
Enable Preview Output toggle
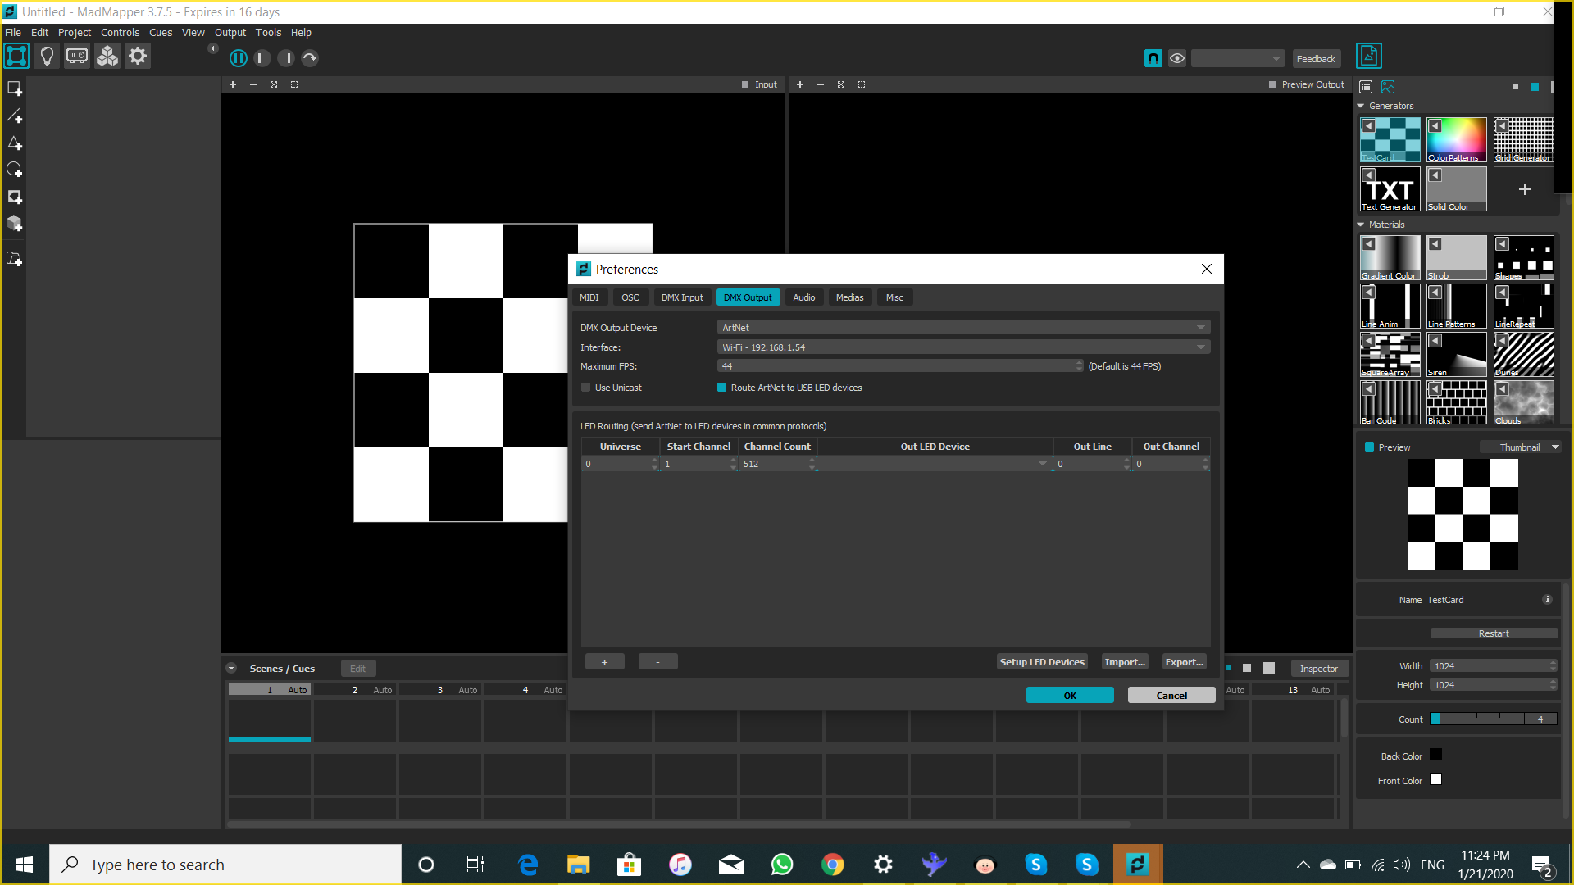pos(1273,84)
